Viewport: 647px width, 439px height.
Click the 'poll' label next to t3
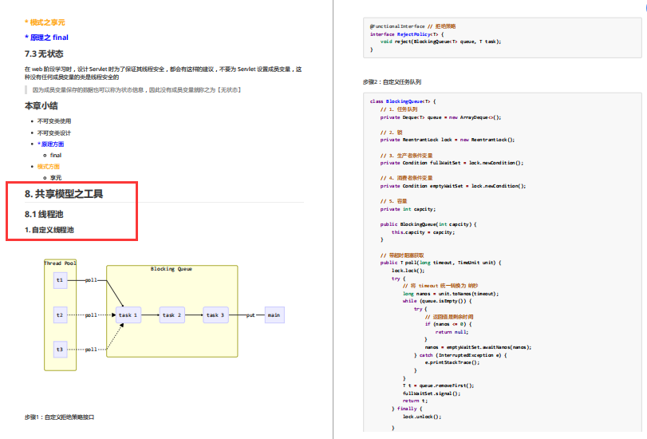pyautogui.click(x=91, y=350)
